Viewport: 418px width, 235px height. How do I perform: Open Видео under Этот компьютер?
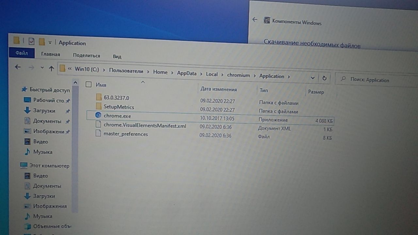(40, 176)
